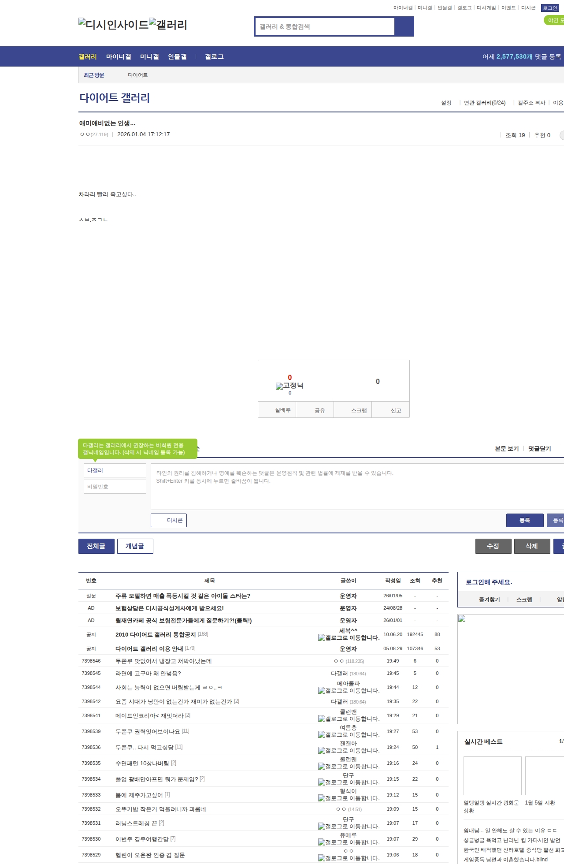Open notice post 다이어트 갤러리 이용 안내
564x864 pixels.
149,648
